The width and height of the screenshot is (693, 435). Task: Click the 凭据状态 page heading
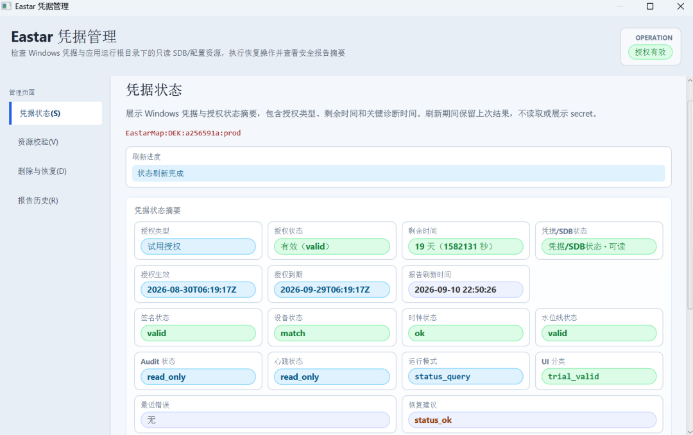154,90
